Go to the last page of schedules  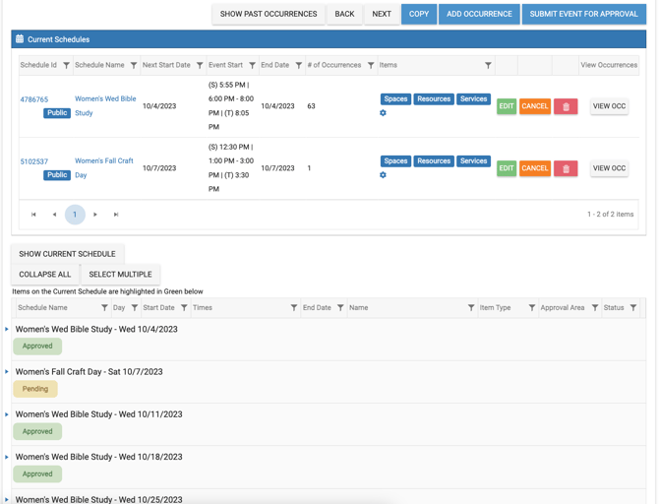coord(116,215)
